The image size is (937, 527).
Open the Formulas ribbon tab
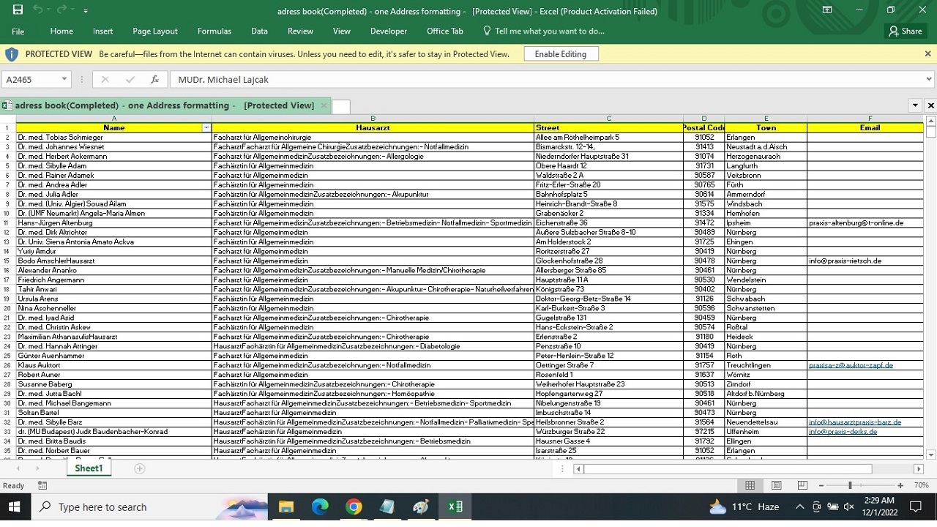coord(214,31)
